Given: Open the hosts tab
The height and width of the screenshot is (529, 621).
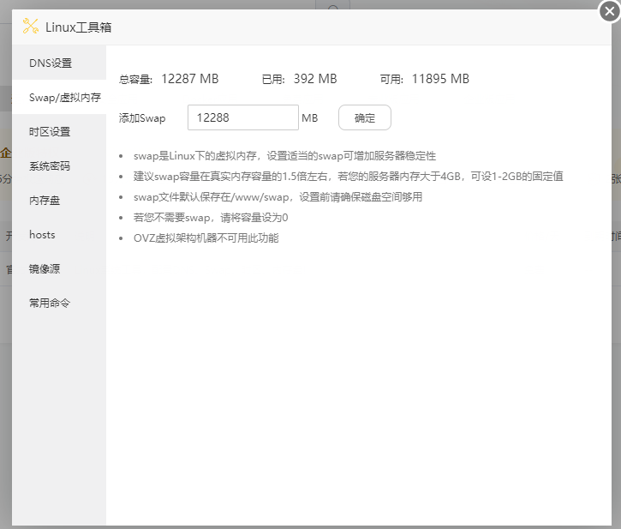Looking at the screenshot, I should [x=59, y=235].
